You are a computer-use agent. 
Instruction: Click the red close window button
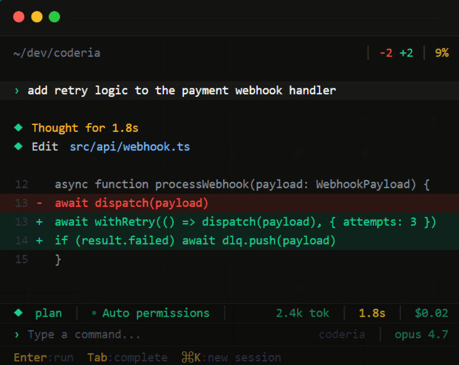click(19, 17)
